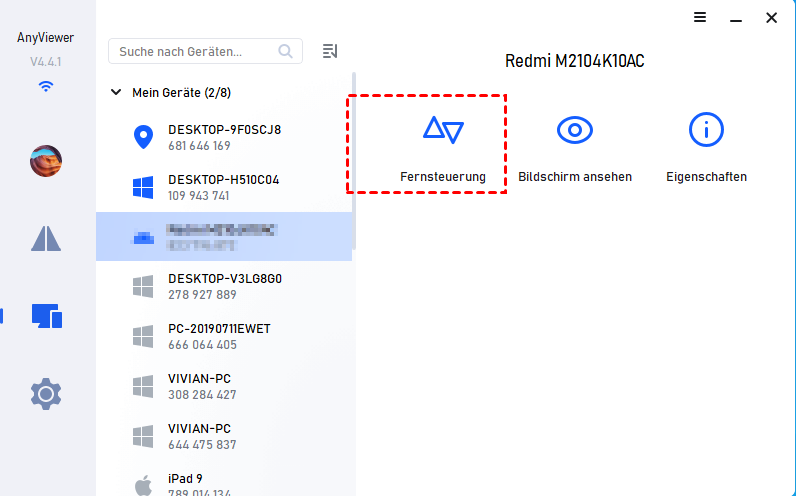Click the Wi-Fi connection status icon
796x496 pixels.
(x=46, y=86)
